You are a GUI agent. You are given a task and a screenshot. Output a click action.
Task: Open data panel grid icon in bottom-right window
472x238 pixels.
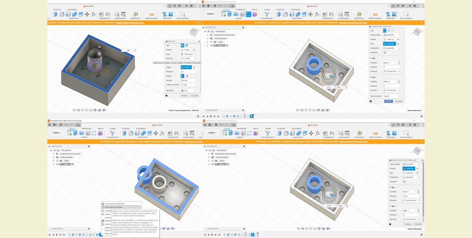[x=205, y=125]
